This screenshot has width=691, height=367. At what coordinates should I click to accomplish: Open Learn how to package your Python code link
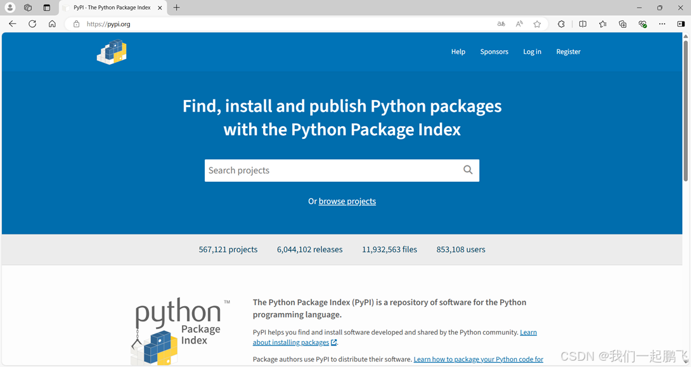tap(478, 359)
